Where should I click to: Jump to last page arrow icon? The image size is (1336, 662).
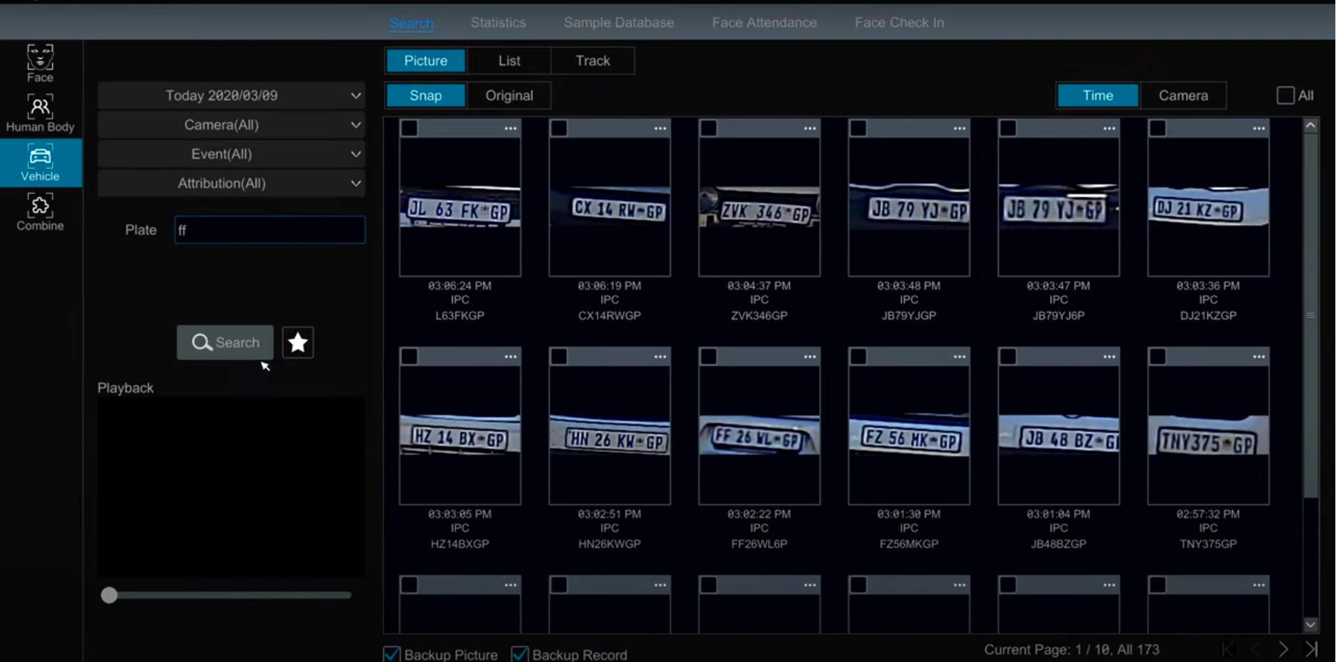1312,649
